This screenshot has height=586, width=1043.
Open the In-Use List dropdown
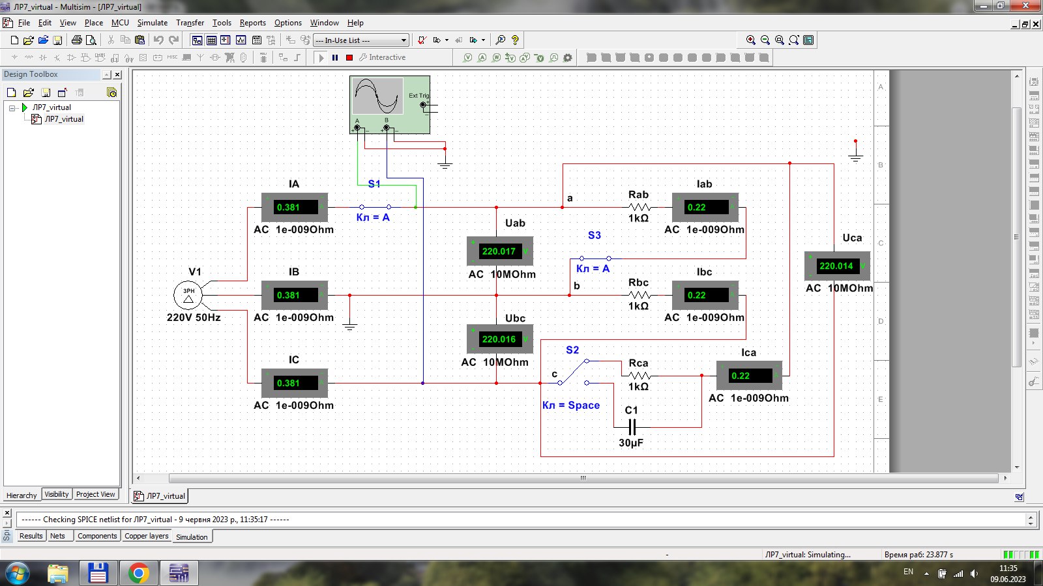pyautogui.click(x=404, y=40)
